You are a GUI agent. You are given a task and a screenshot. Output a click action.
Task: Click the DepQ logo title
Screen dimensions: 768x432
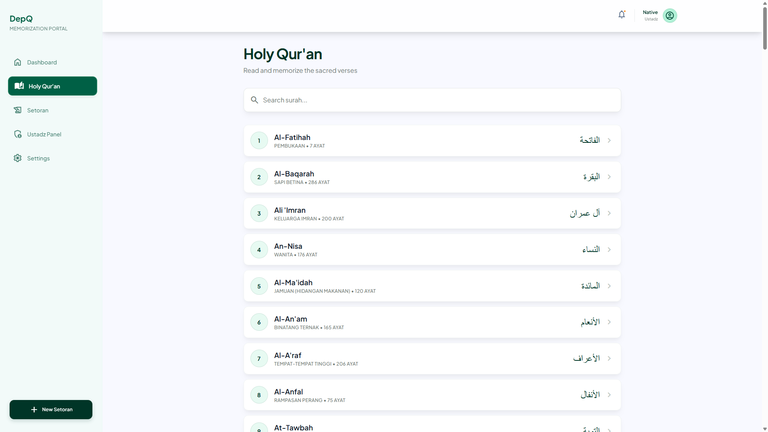tap(21, 19)
